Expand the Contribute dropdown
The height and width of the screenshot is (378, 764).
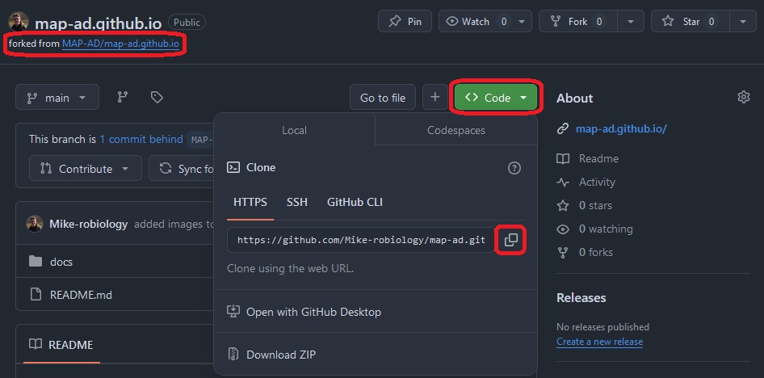coord(86,169)
